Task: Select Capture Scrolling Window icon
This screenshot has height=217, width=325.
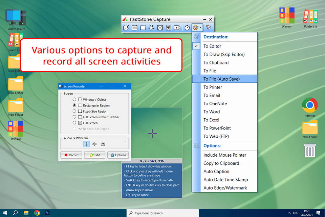Action: click(168, 27)
